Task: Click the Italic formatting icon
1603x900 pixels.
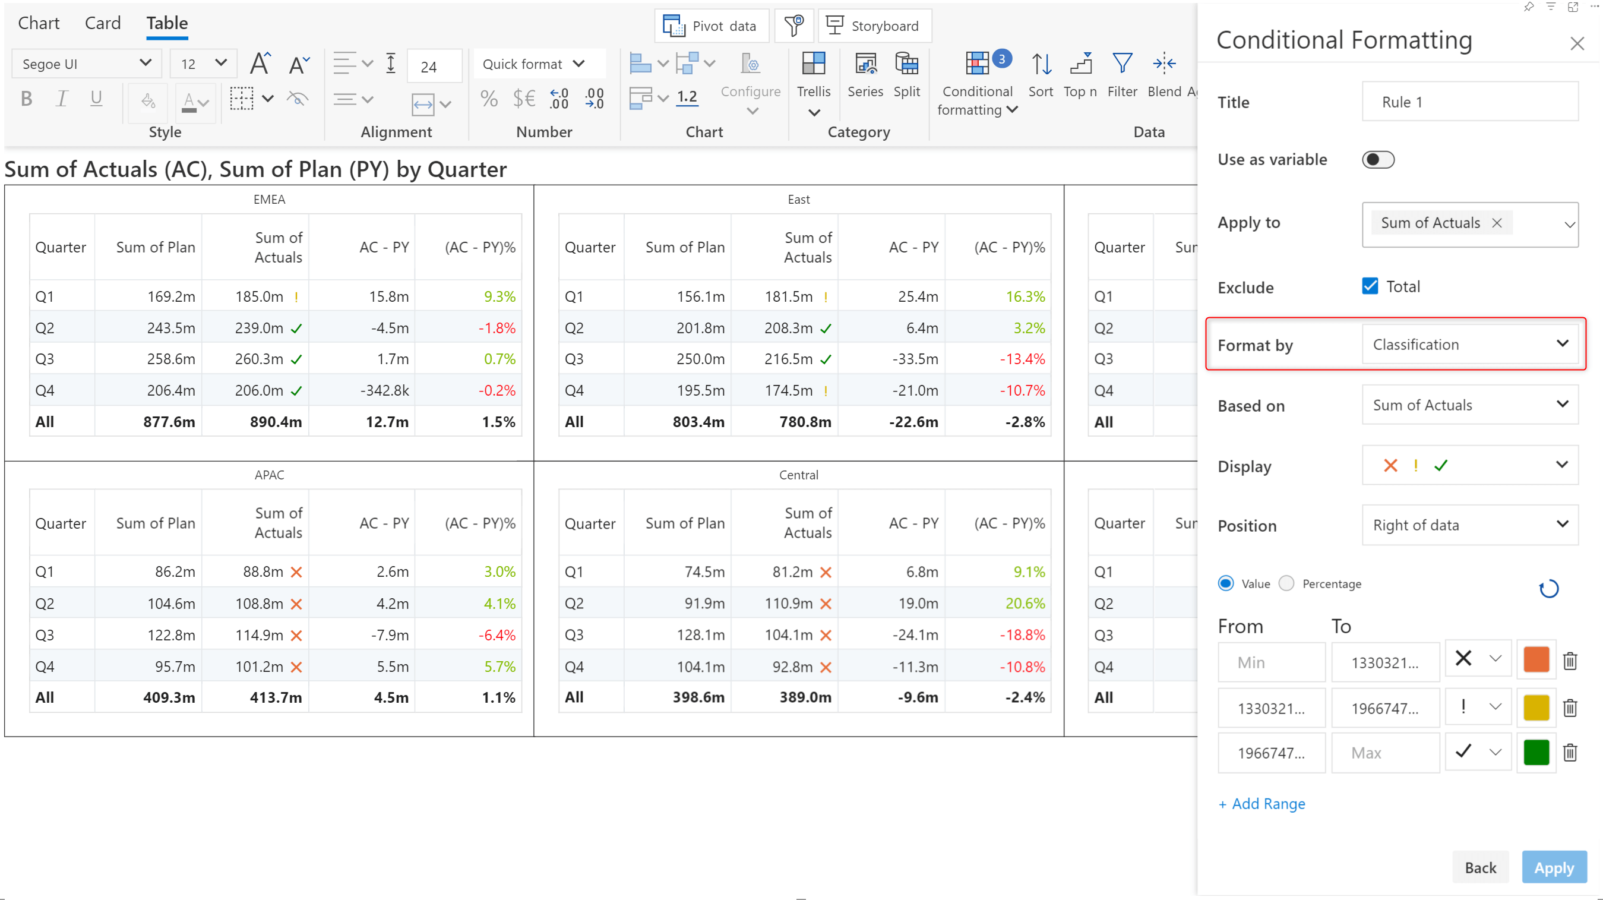Action: click(x=61, y=99)
